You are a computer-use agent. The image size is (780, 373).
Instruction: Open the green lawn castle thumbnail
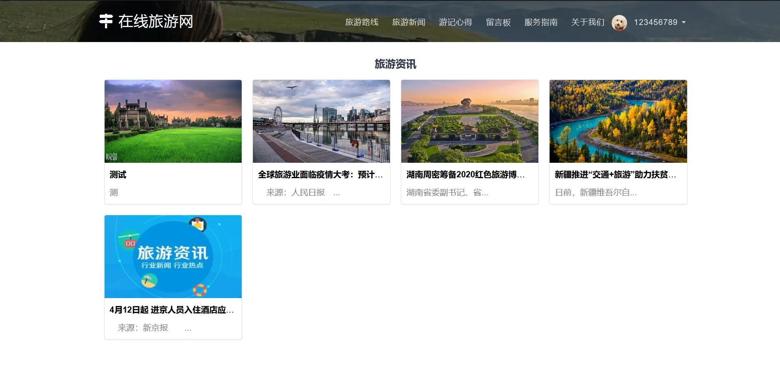click(173, 121)
